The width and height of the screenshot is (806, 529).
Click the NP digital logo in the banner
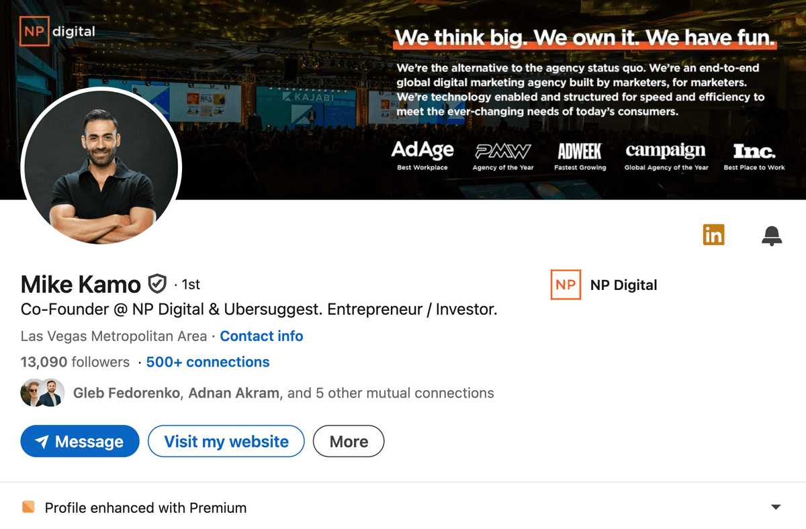[x=57, y=31]
